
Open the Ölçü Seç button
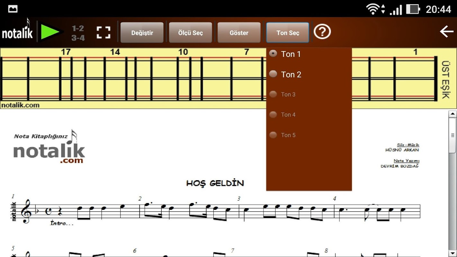click(191, 32)
